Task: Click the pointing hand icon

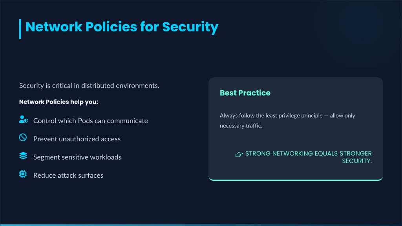Action: pyautogui.click(x=239, y=154)
